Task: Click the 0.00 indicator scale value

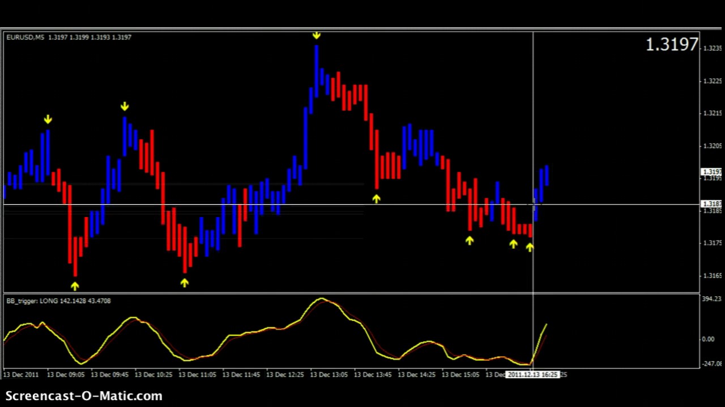Action: pyautogui.click(x=708, y=339)
